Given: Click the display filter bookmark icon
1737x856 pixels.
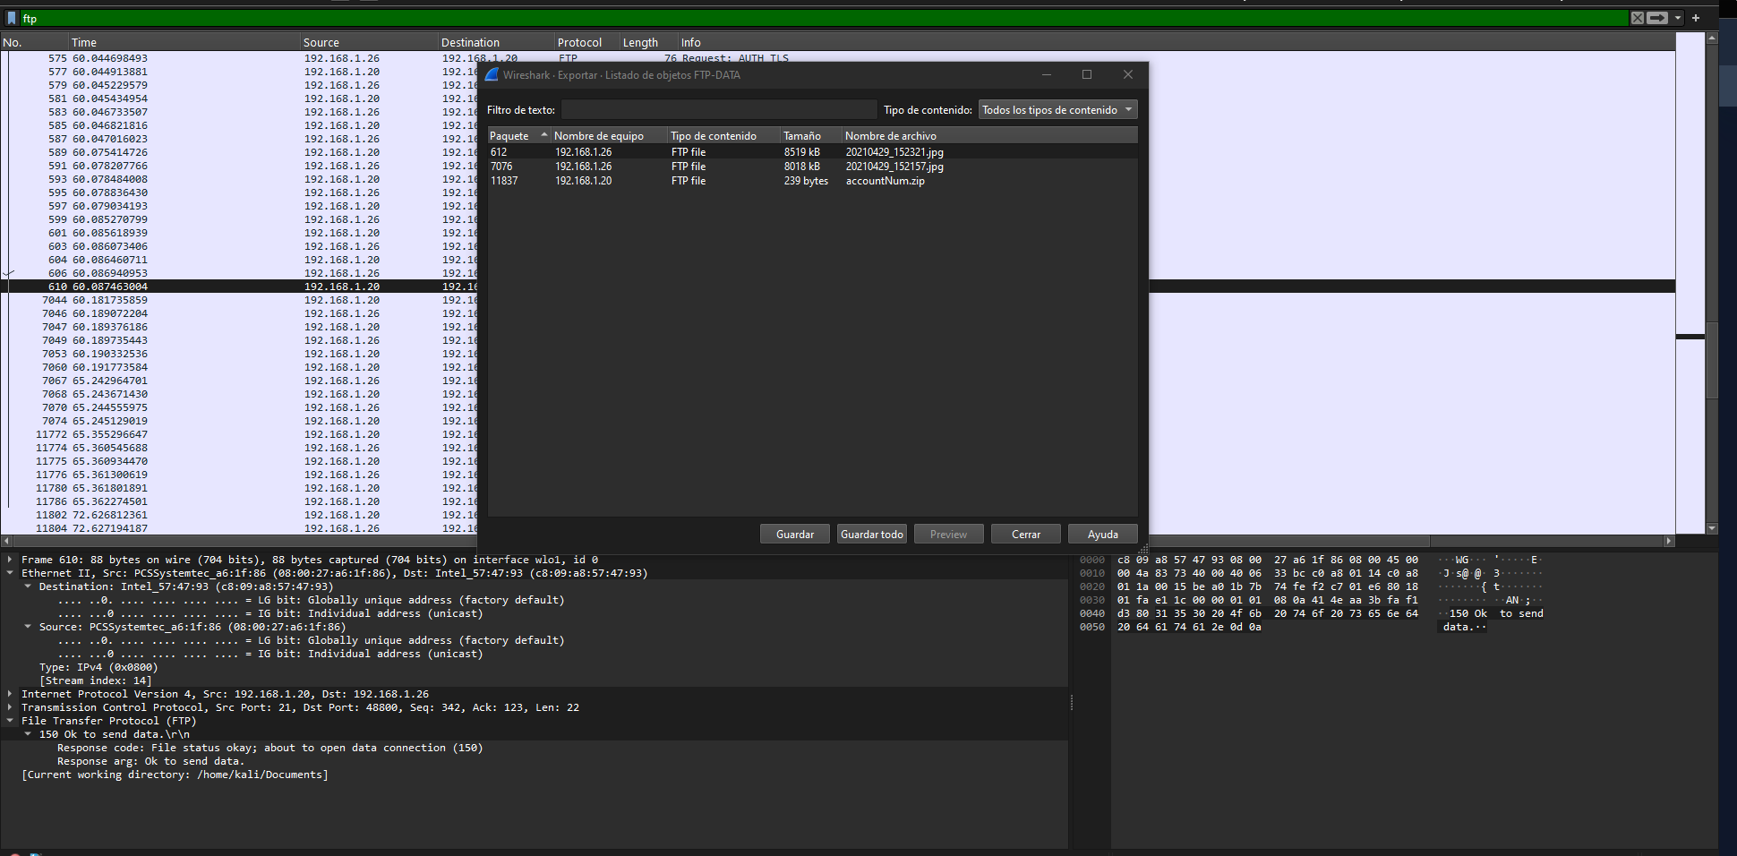Looking at the screenshot, I should (x=12, y=18).
